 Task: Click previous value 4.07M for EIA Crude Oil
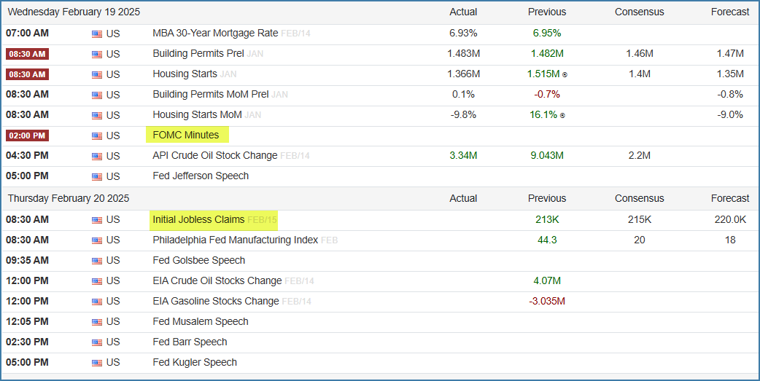click(547, 280)
